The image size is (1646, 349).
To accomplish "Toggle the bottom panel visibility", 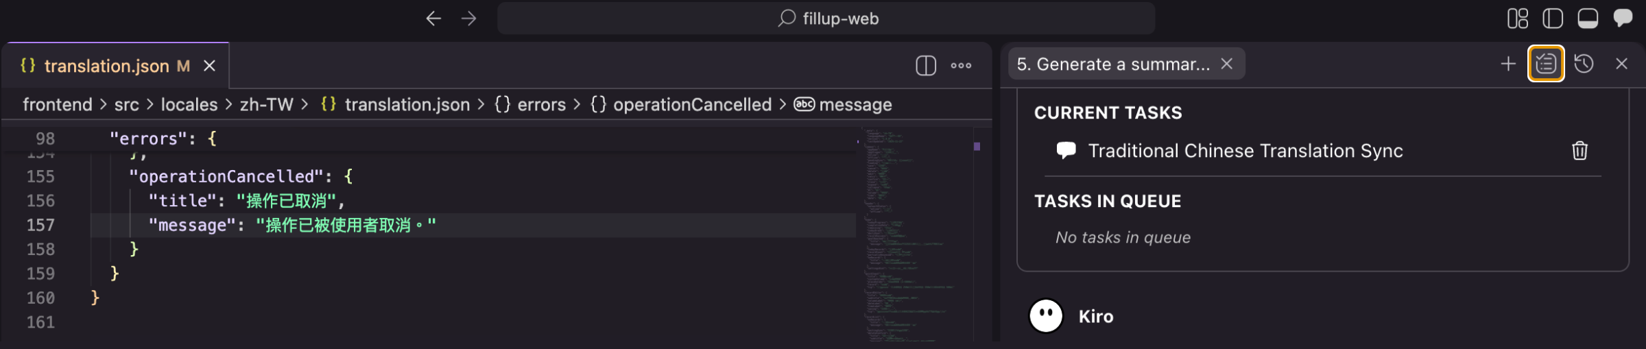I will pos(1588,19).
